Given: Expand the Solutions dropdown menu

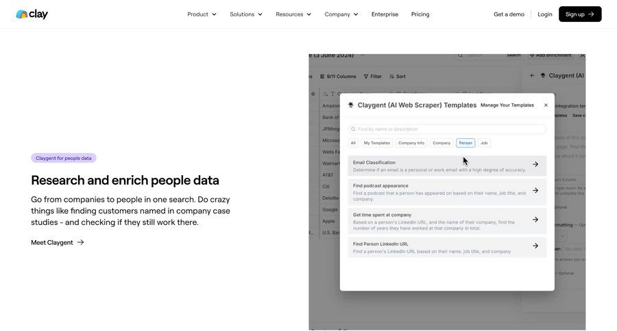Looking at the screenshot, I should coord(246,14).
